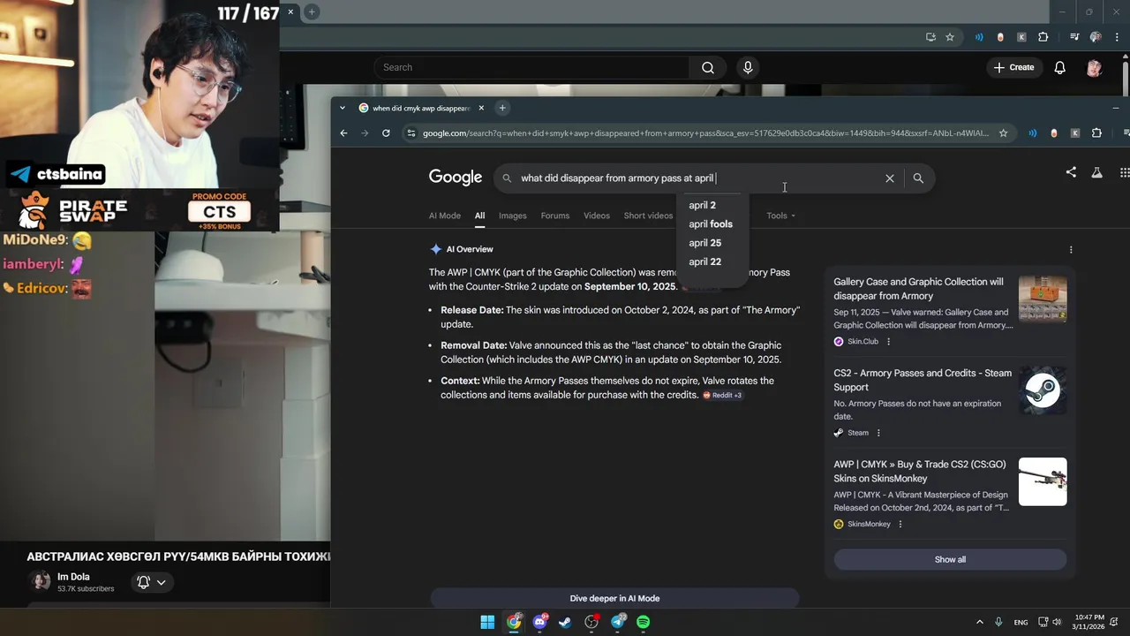Switch to Forums tab
This screenshot has height=636, width=1130.
(554, 216)
